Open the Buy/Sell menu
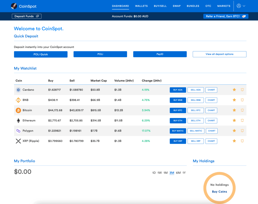Screen dimensions: 258x204 (x=160, y=6)
